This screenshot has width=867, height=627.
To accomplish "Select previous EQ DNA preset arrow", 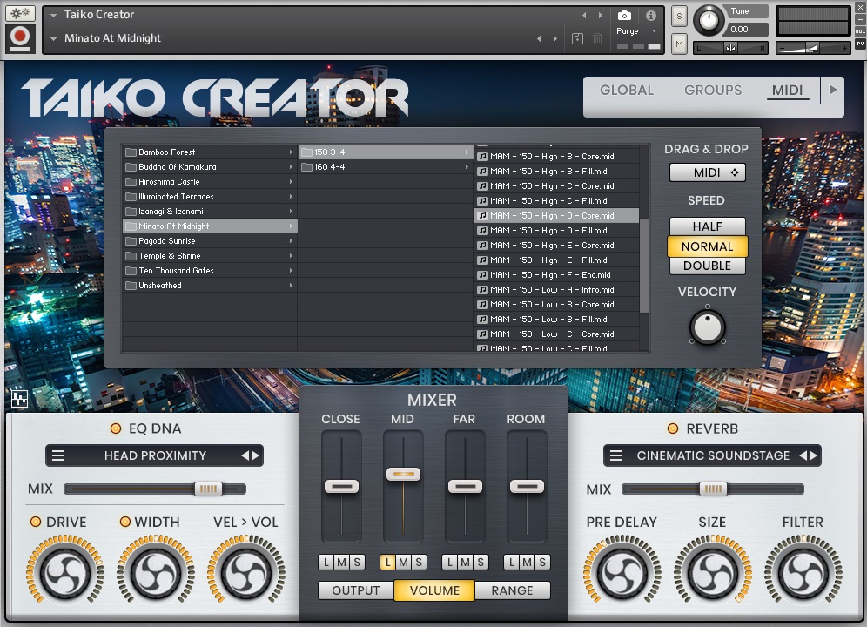I will click(245, 455).
